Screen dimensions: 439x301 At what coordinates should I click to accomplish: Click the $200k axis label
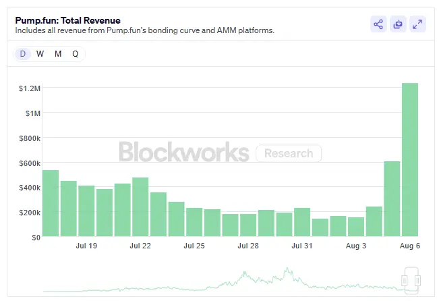coord(30,213)
